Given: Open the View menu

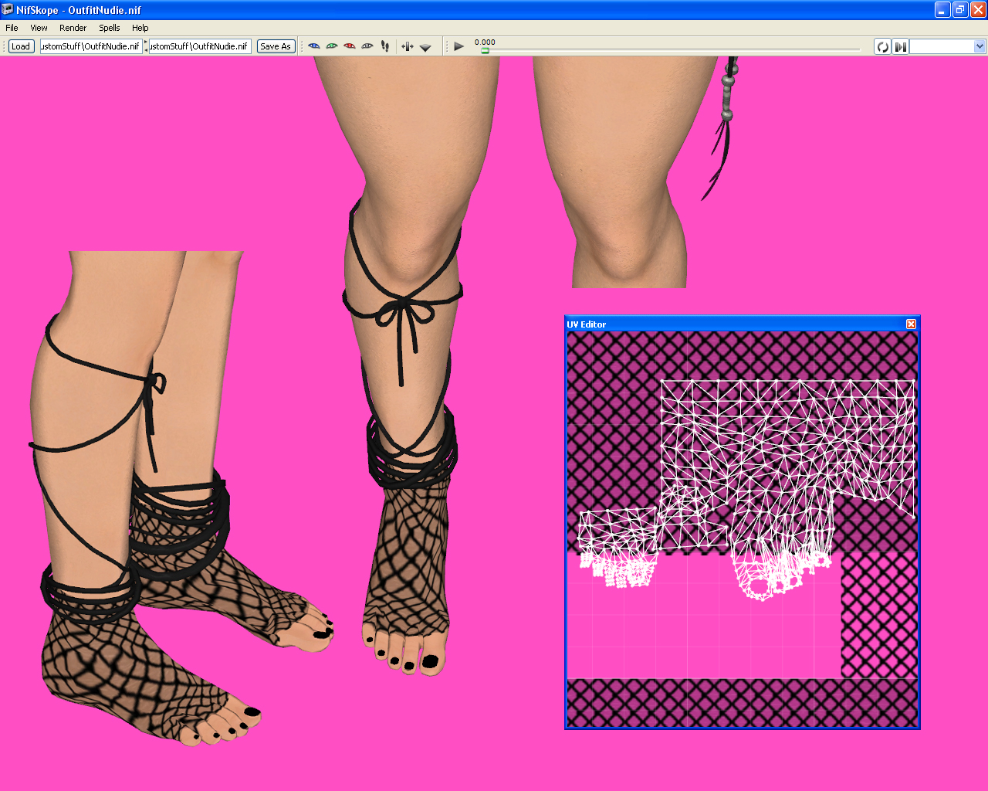Looking at the screenshot, I should (x=39, y=28).
